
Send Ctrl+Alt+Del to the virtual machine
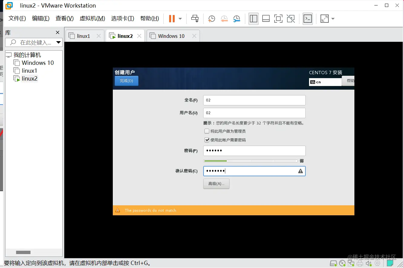click(x=195, y=18)
